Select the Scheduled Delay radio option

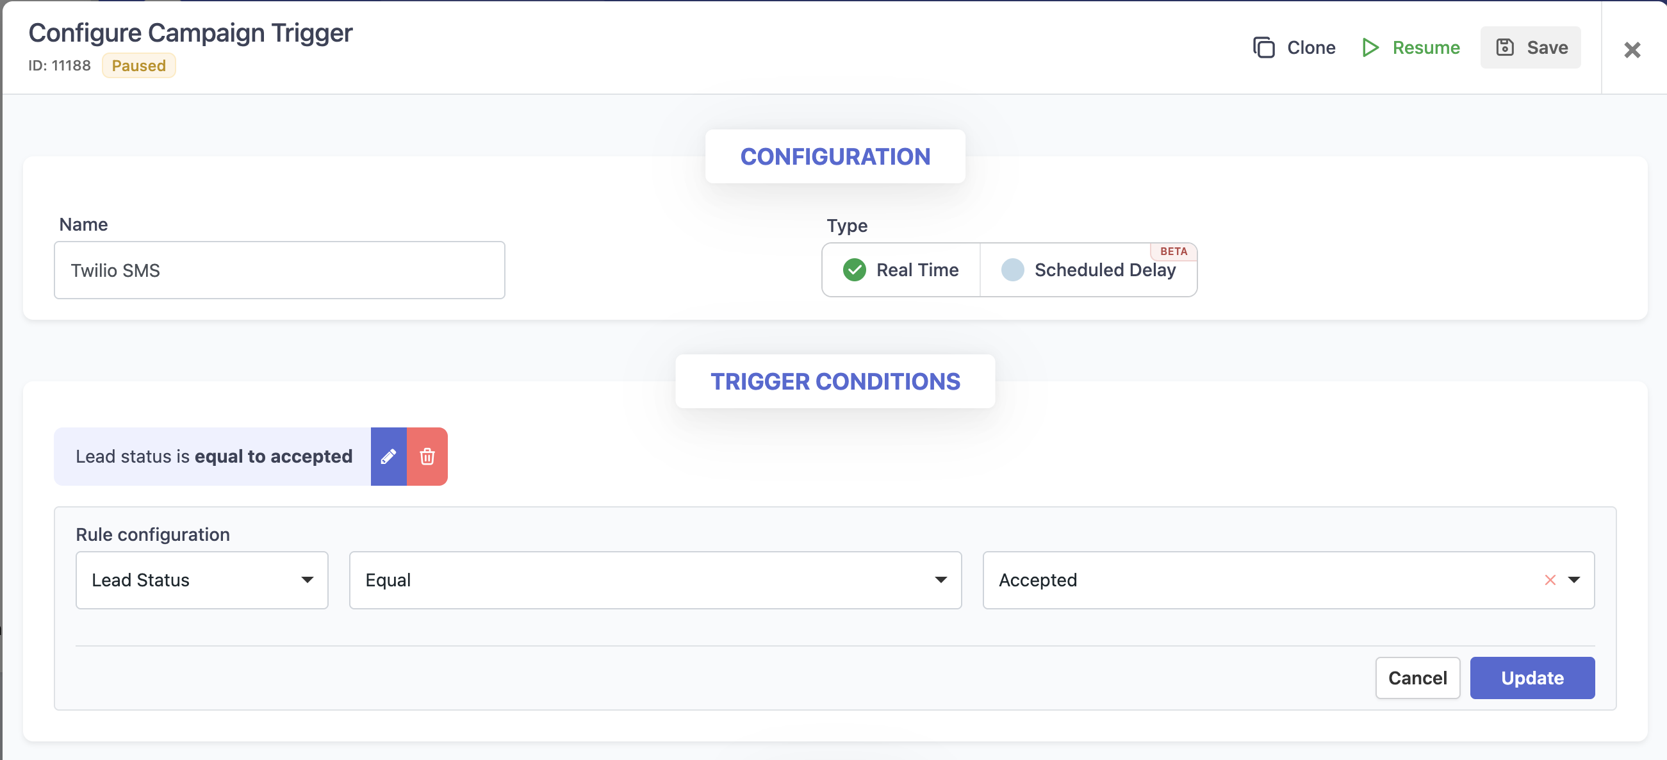pos(1013,270)
